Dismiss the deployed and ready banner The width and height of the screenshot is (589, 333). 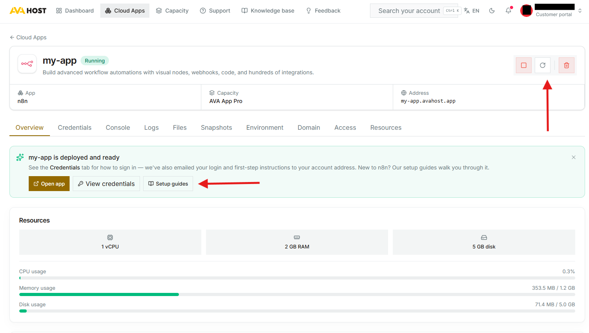click(x=574, y=157)
